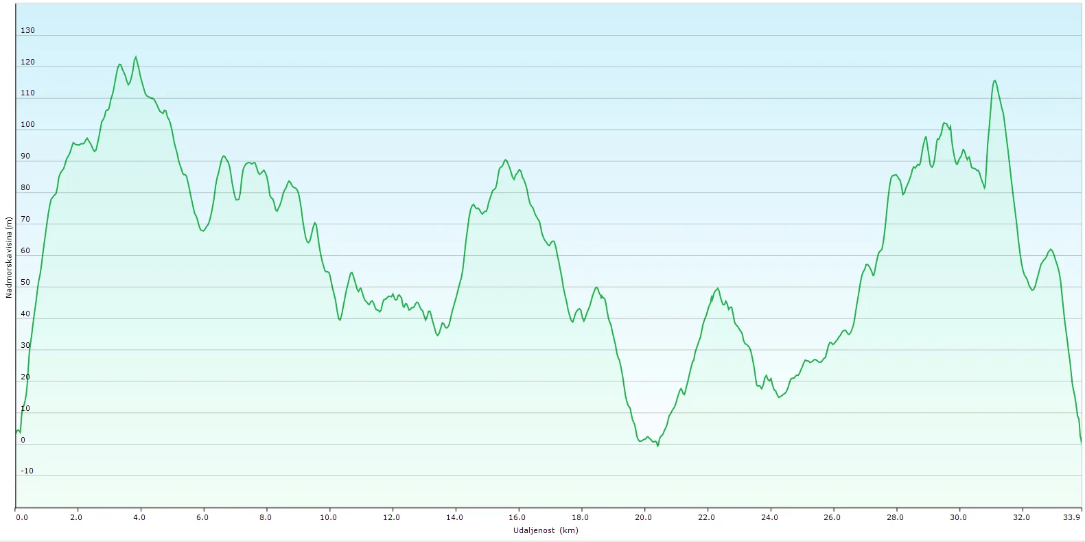Select the -10 elevation label on y-axis
This screenshot has width=1085, height=542.
click(x=27, y=471)
